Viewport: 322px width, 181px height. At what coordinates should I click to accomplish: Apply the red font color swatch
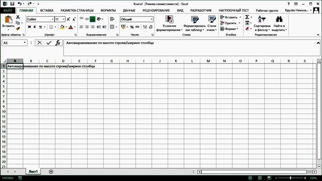click(x=70, y=27)
